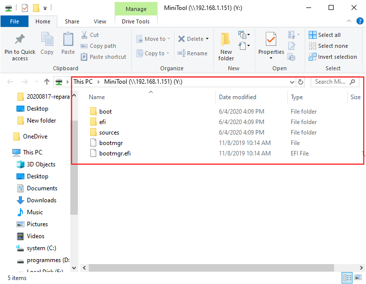Open 3D Objects in navigation pane
Image resolution: width=366 pixels, height=284 pixels.
tap(36, 164)
